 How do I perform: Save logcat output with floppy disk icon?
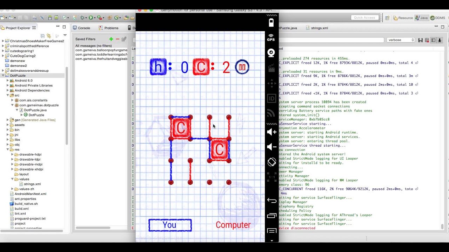421,40
